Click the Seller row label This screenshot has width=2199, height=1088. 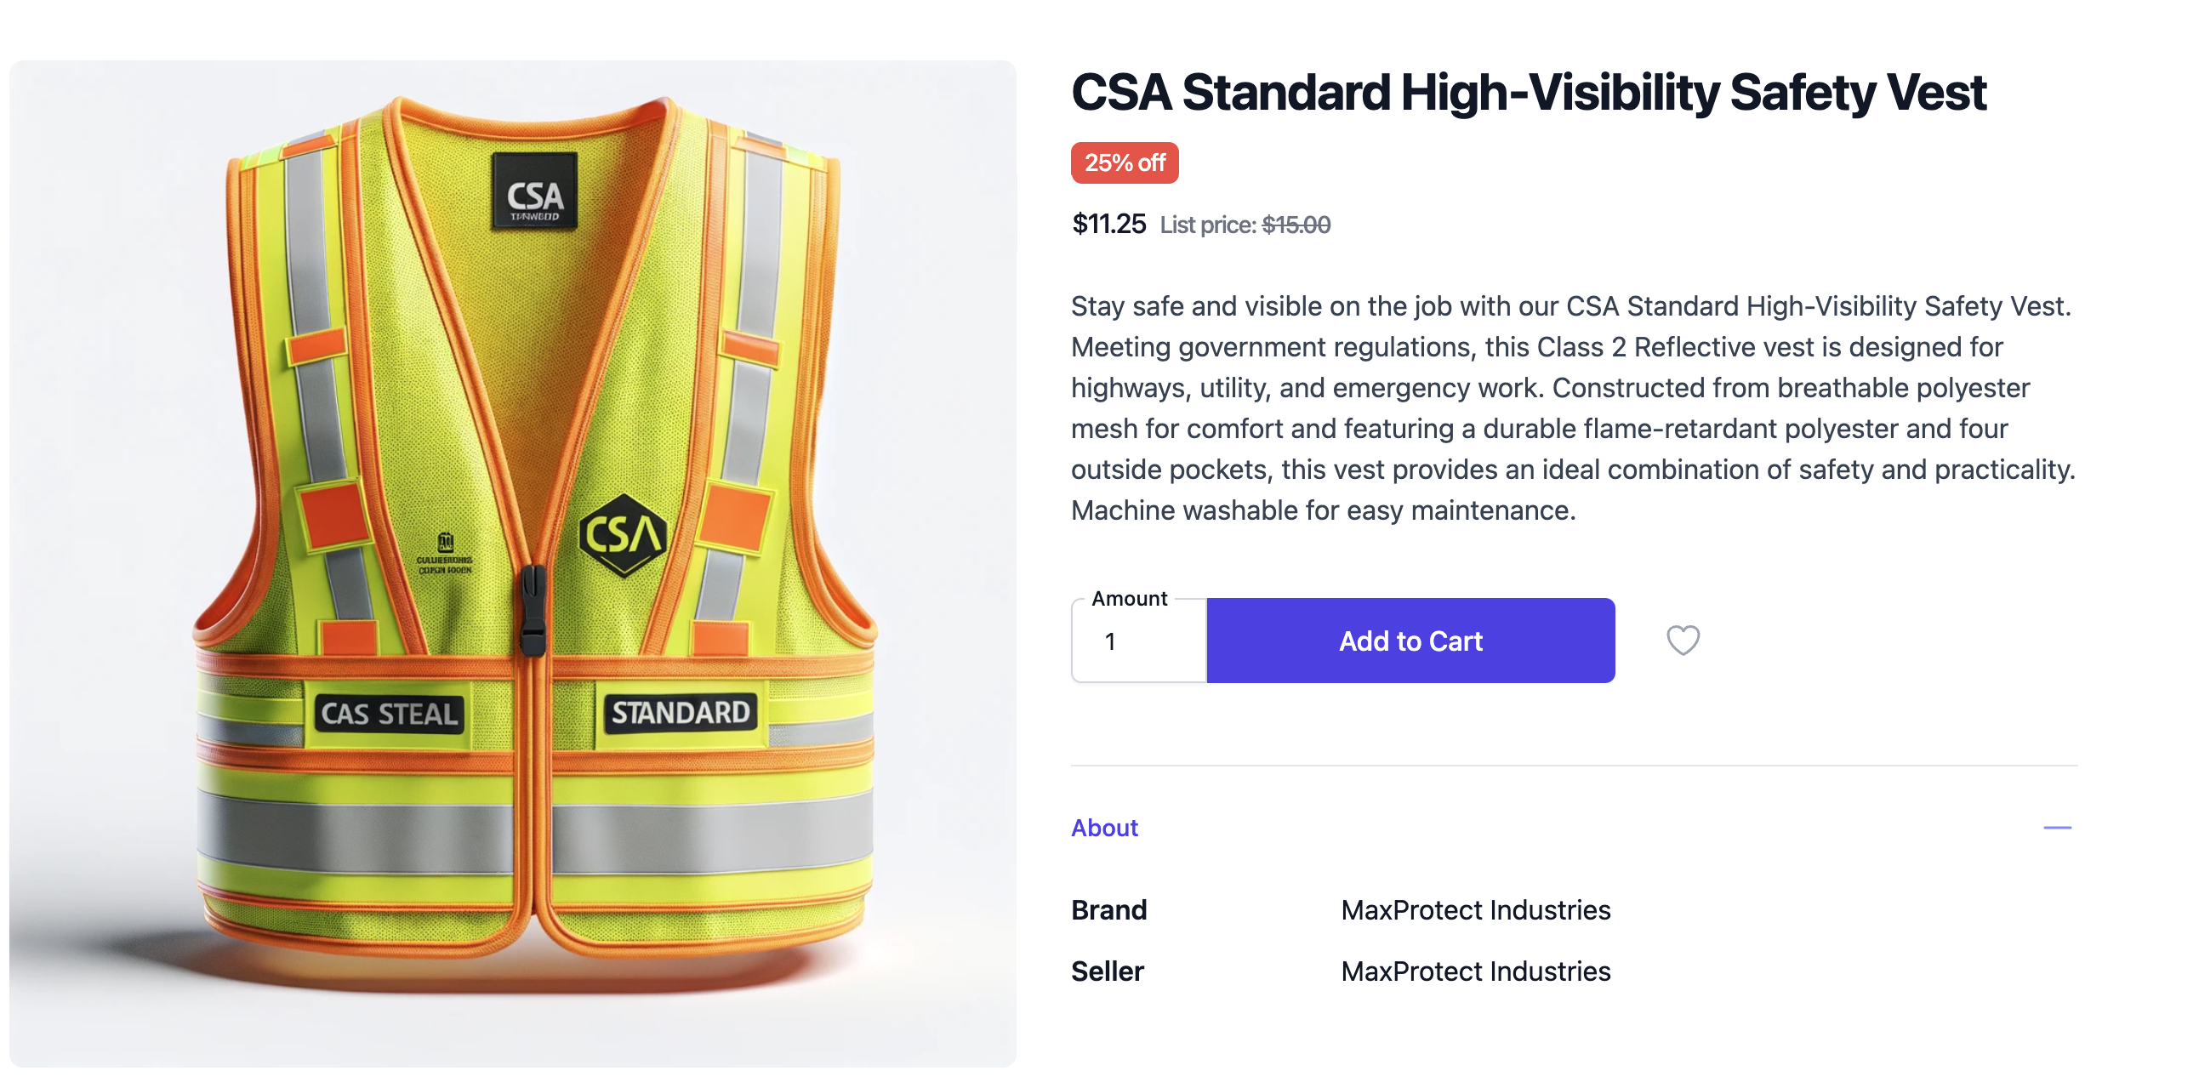(x=1107, y=971)
